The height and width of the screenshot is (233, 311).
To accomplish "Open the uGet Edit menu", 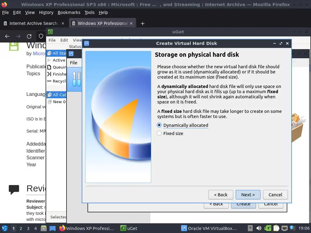I will coord(64,40).
